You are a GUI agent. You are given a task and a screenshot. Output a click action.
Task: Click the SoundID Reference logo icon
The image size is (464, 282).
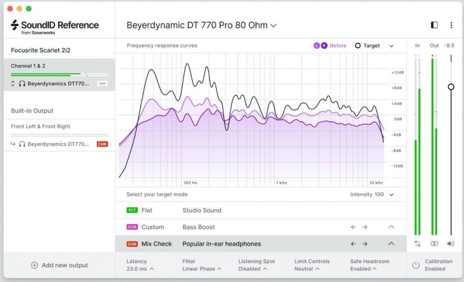tap(15, 25)
